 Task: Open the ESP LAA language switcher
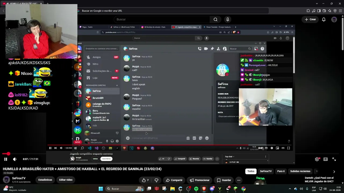coord(314,189)
